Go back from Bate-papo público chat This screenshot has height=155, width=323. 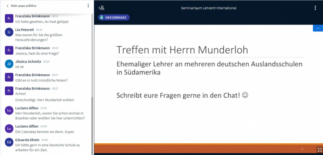(8, 6)
